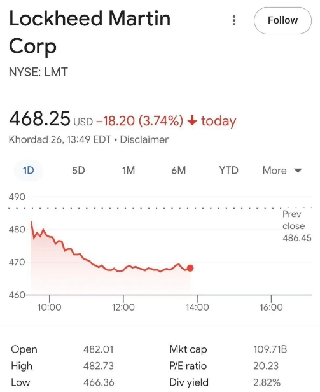Screen dimensions: 320x392
Task: Click the 468.25 current price
Action: click(x=39, y=118)
